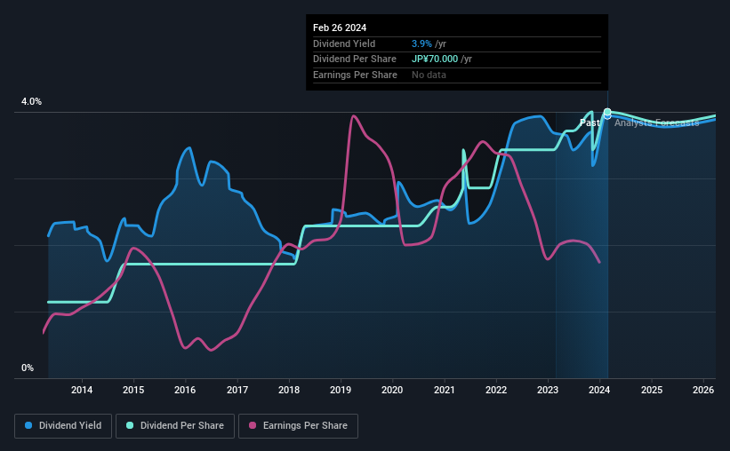
Task: Click the teal Dividend Per Share legend dot
Action: (130, 425)
